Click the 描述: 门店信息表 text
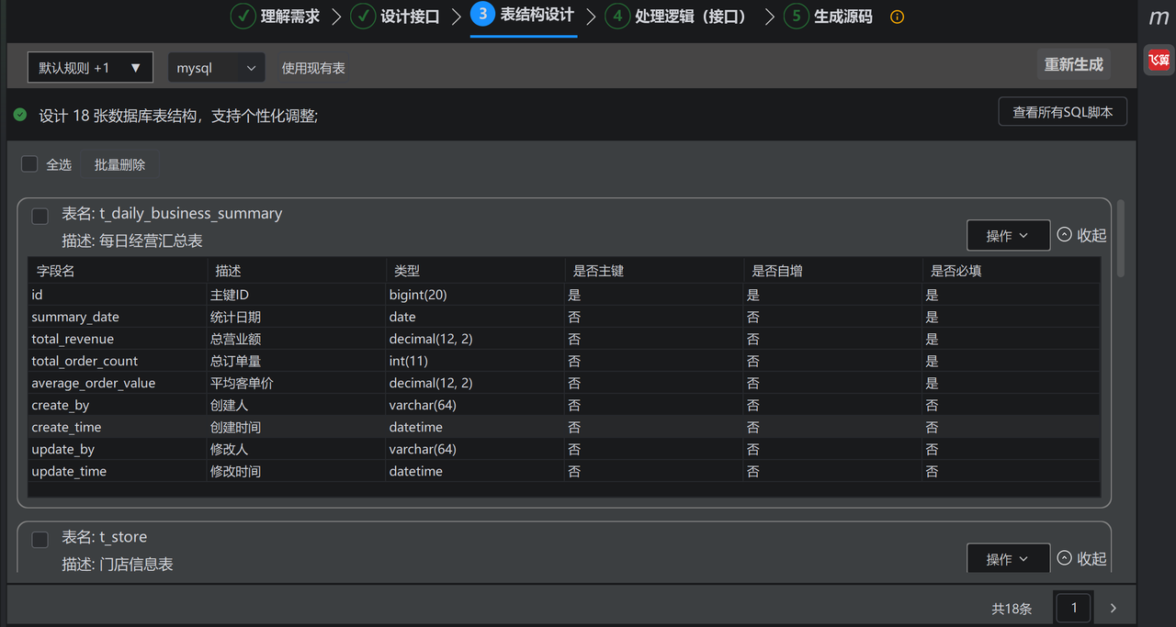 click(118, 564)
